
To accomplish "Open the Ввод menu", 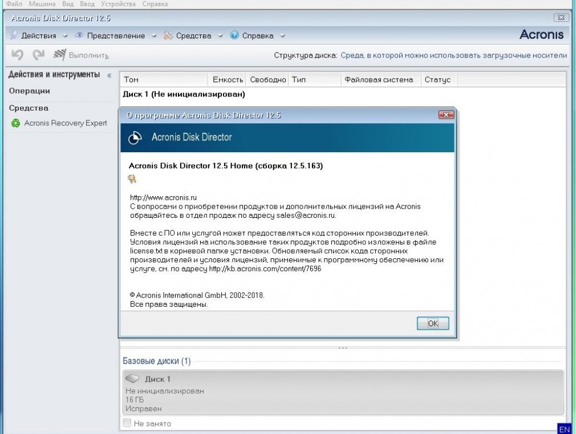I will pyautogui.click(x=87, y=4).
